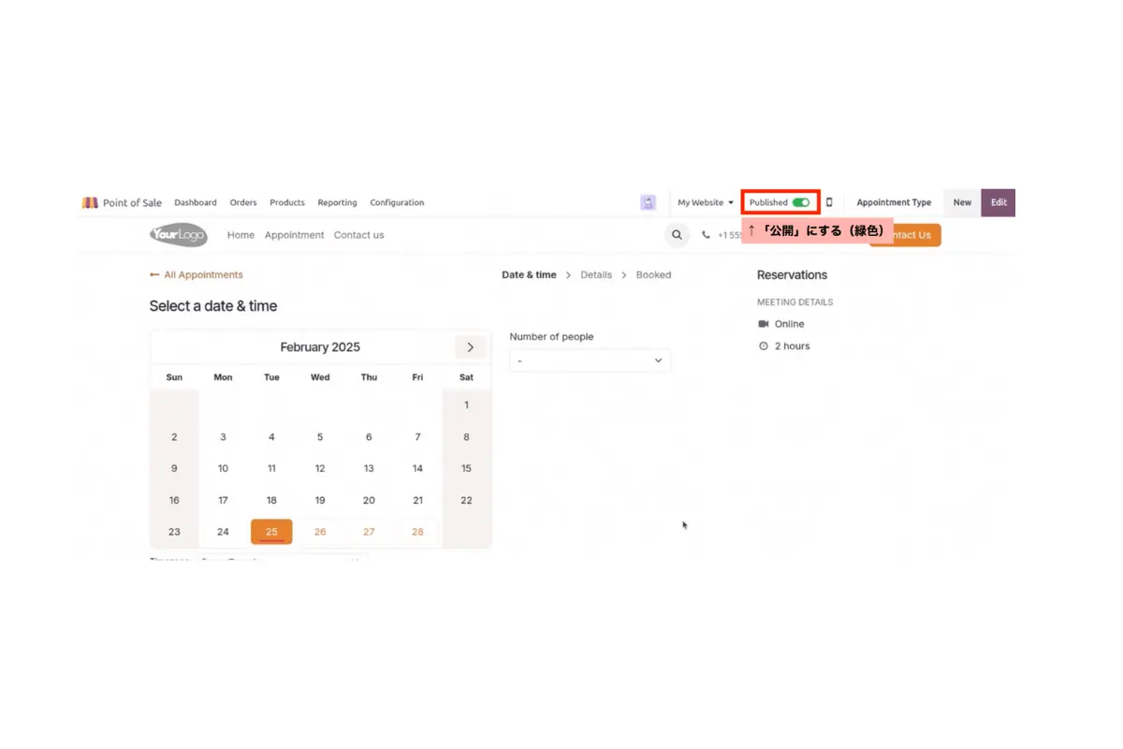The width and height of the screenshot is (1123, 749).
Task: Open the Configuration menu
Action: pos(397,202)
